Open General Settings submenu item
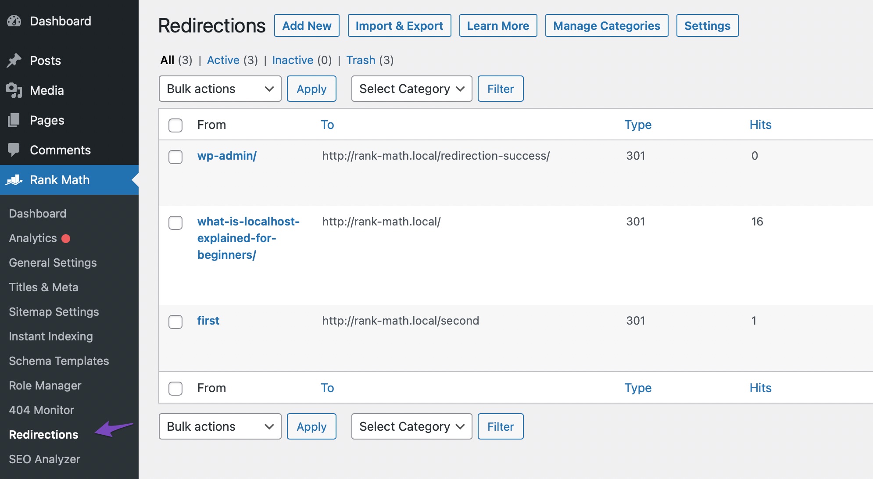The image size is (873, 479). [53, 263]
